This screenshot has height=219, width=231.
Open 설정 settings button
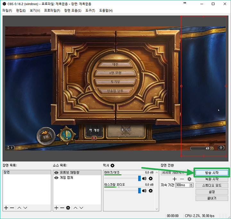(x=212, y=192)
